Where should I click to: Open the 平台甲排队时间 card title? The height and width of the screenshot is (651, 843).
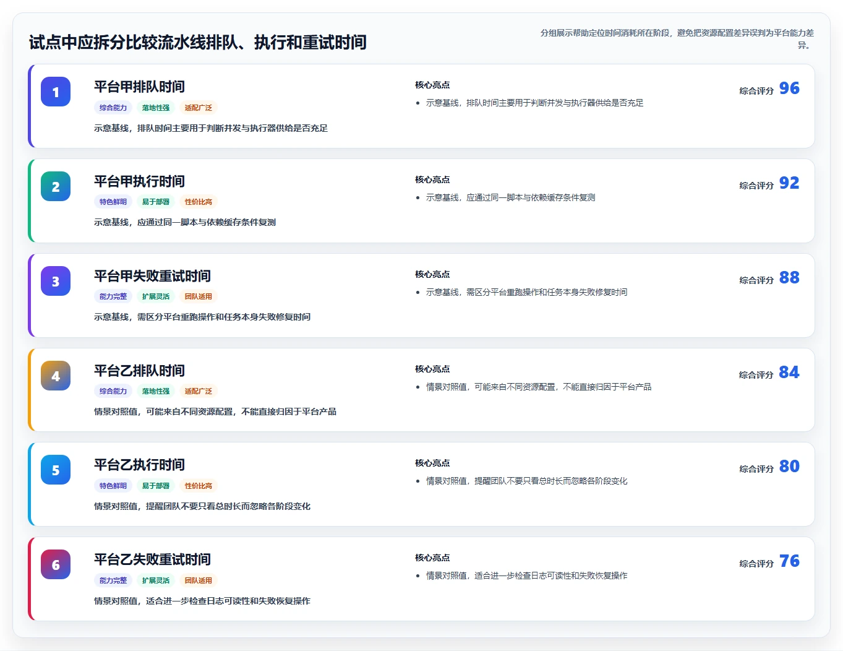tap(139, 87)
